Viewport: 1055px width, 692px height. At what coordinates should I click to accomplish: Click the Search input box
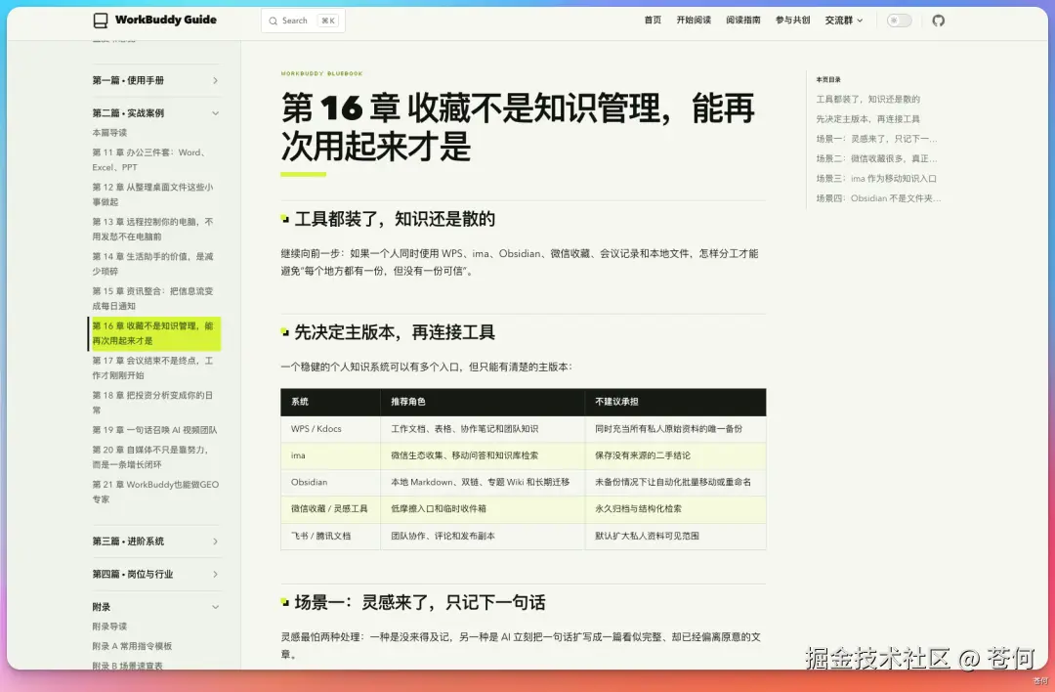(x=303, y=21)
